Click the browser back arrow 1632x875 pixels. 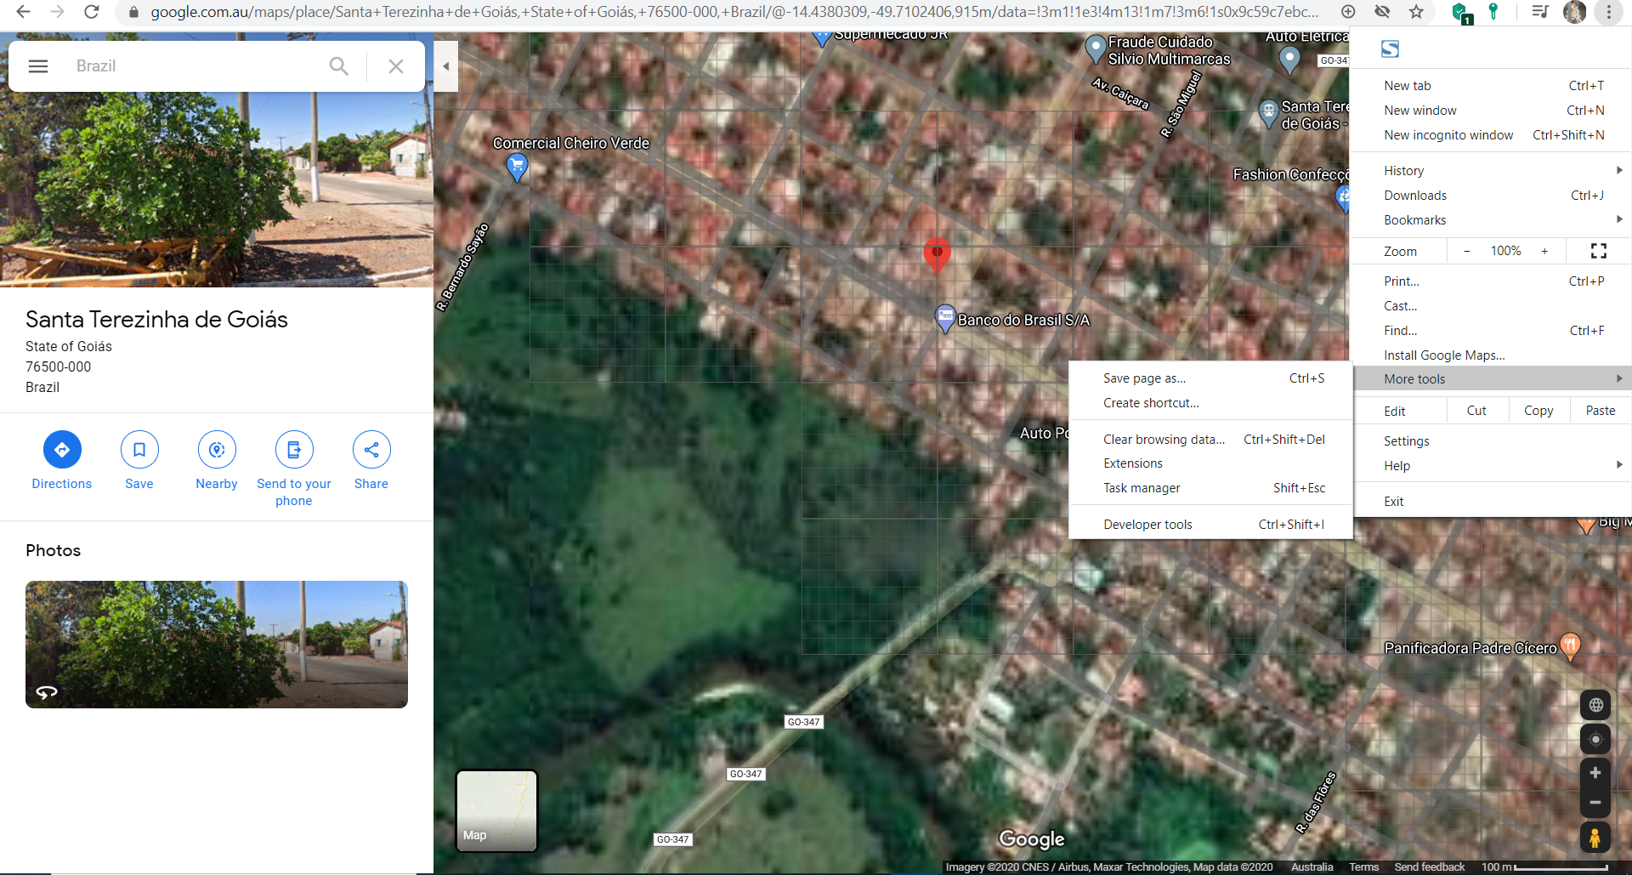pyautogui.click(x=24, y=12)
